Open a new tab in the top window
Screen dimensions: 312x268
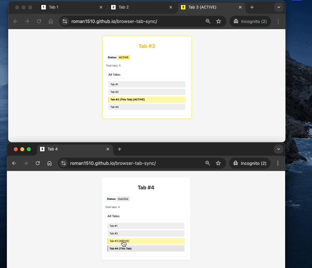pyautogui.click(x=252, y=7)
